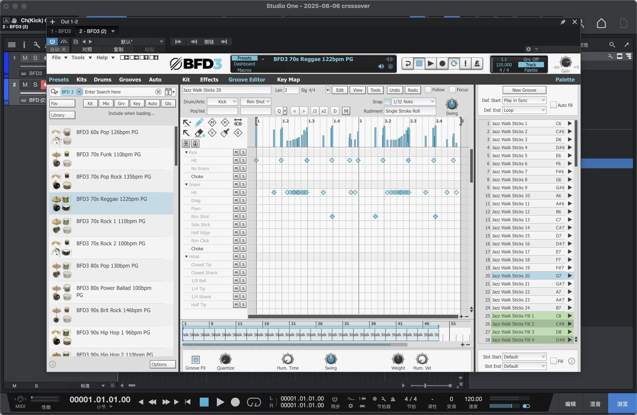Select the paintbrush tool in Groove Editor
The image size is (637, 415).
pyautogui.click(x=225, y=133)
